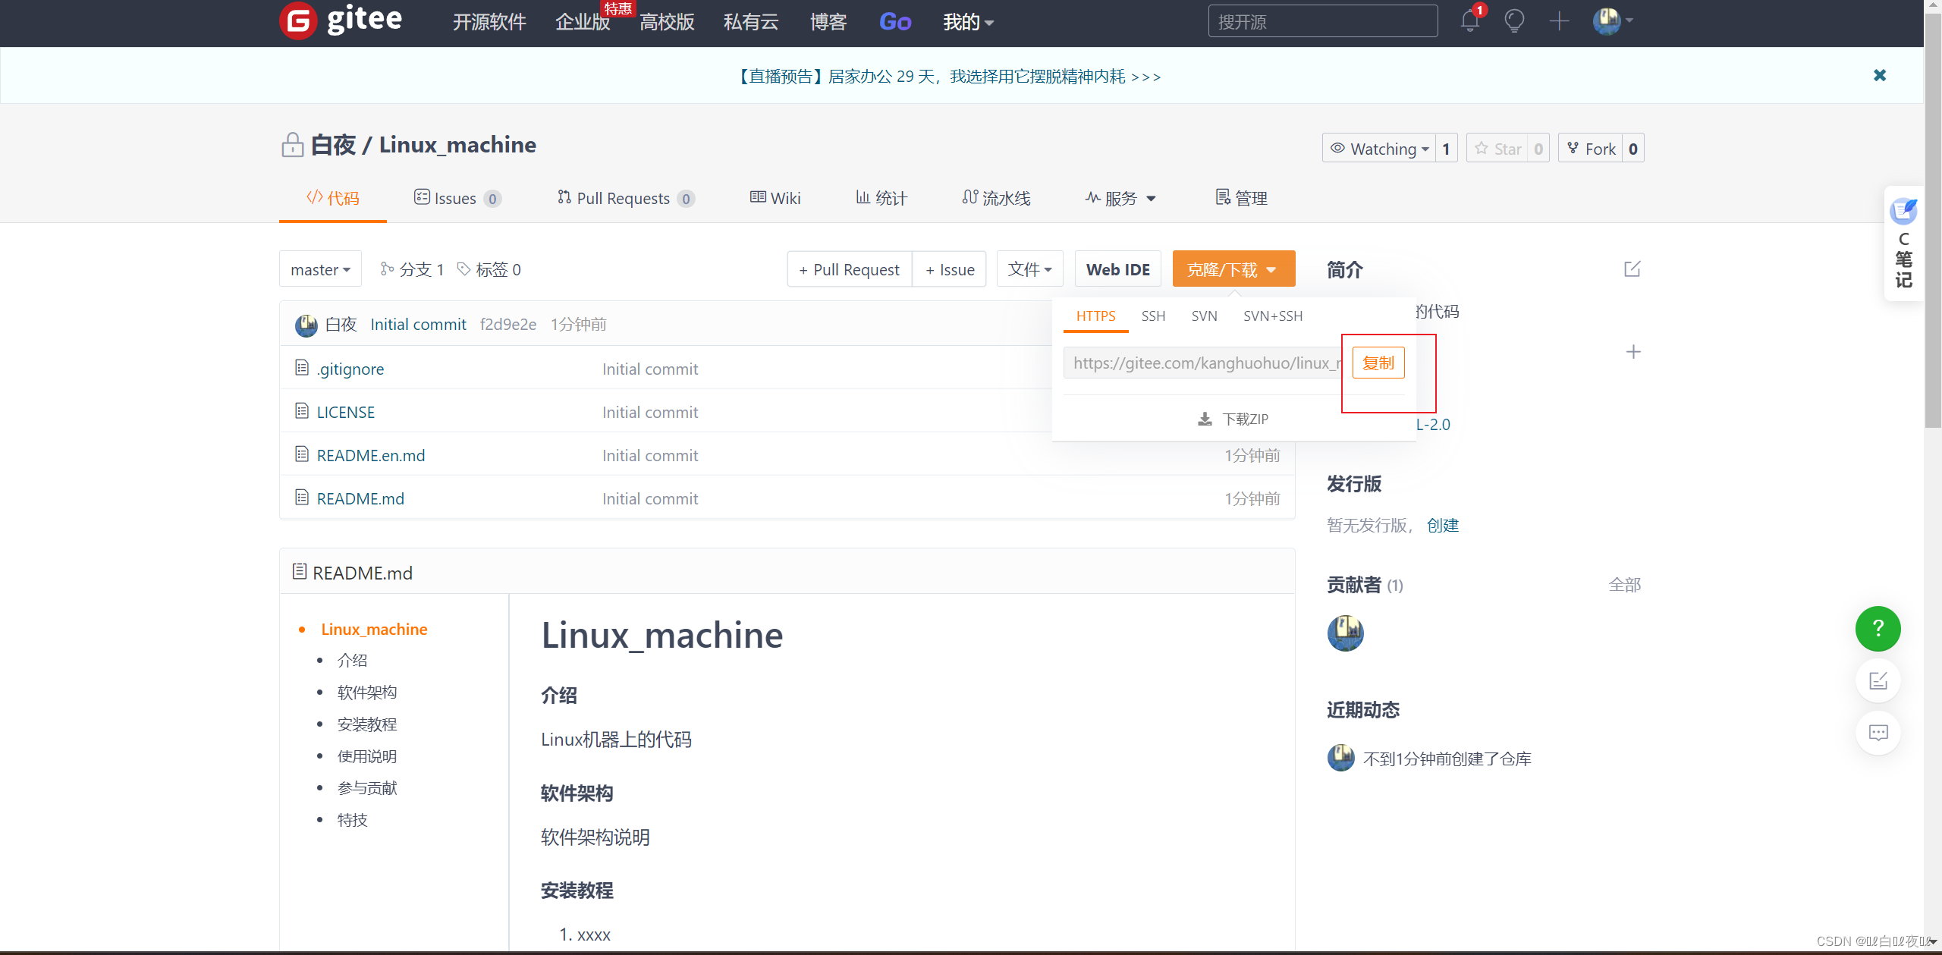
Task: Click the download icon beside 下载ZIP
Action: click(1205, 419)
